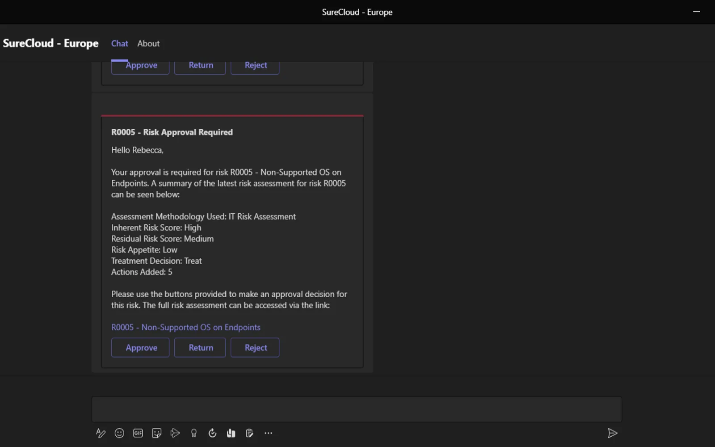Approve risk R0005
This screenshot has height=447, width=715.
pyautogui.click(x=140, y=348)
